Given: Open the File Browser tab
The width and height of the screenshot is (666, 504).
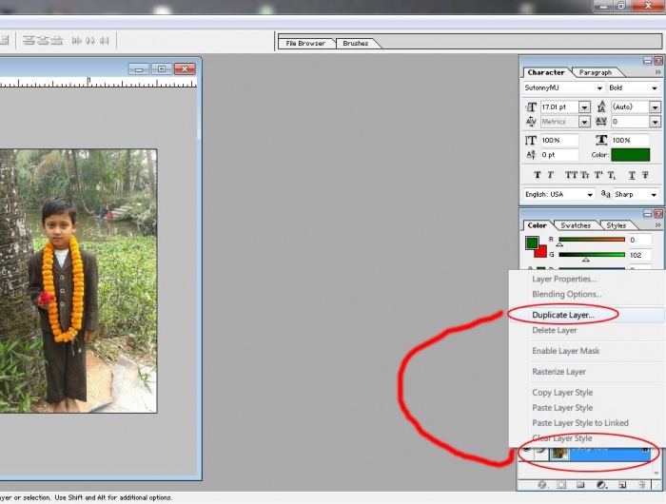Looking at the screenshot, I should tap(305, 44).
